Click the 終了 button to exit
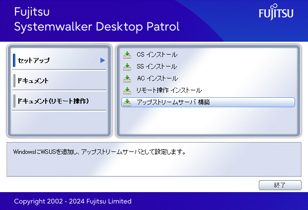Viewport: 308px width, 210px height. point(280,185)
